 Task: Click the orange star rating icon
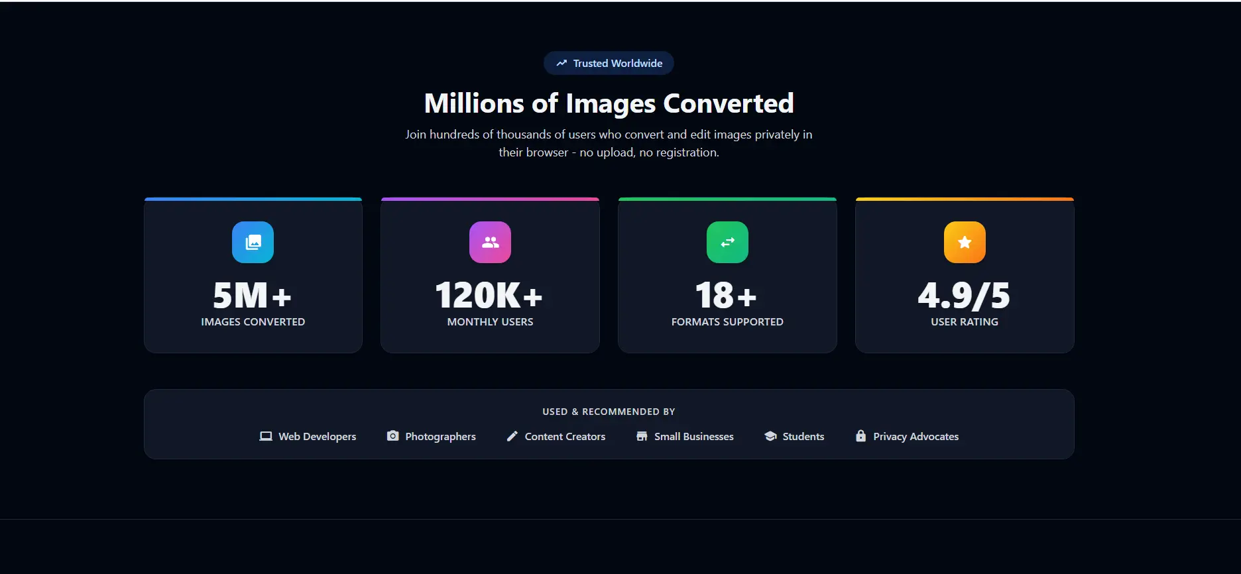tap(965, 242)
